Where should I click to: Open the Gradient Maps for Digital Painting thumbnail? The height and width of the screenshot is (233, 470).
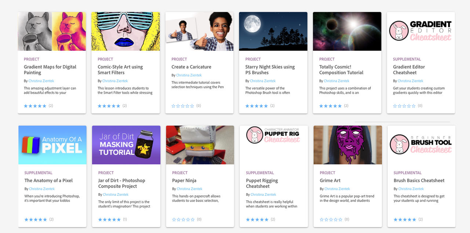point(52,31)
